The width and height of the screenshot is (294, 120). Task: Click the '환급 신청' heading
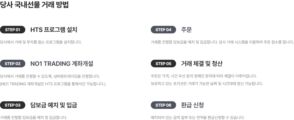192,105
